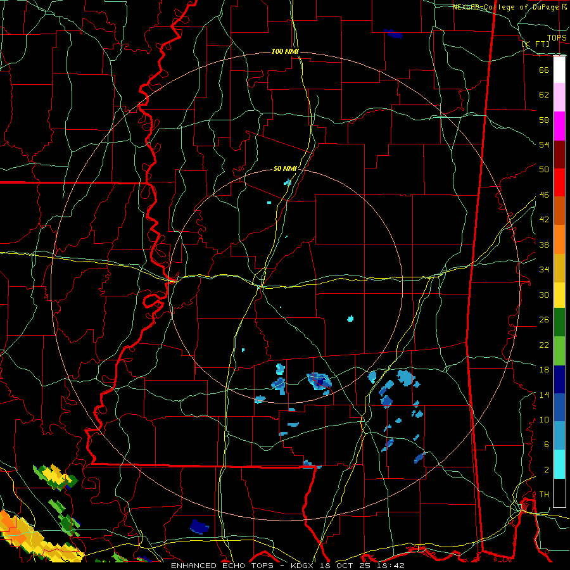Click the "30" legend value
Screen dimensions: 570x570
pos(544,294)
